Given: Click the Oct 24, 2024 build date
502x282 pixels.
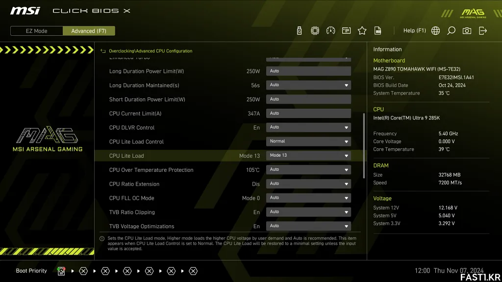Looking at the screenshot, I should pos(452,85).
